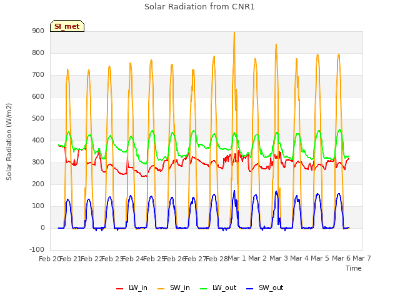Image resolution: width=400 pixels, height=300 pixels.
Task: Click the Mar 3 x-axis tick label
Action: (278, 259)
